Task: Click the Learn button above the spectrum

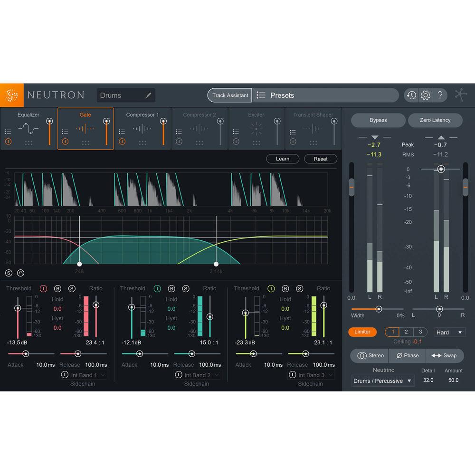Action: pos(283,159)
